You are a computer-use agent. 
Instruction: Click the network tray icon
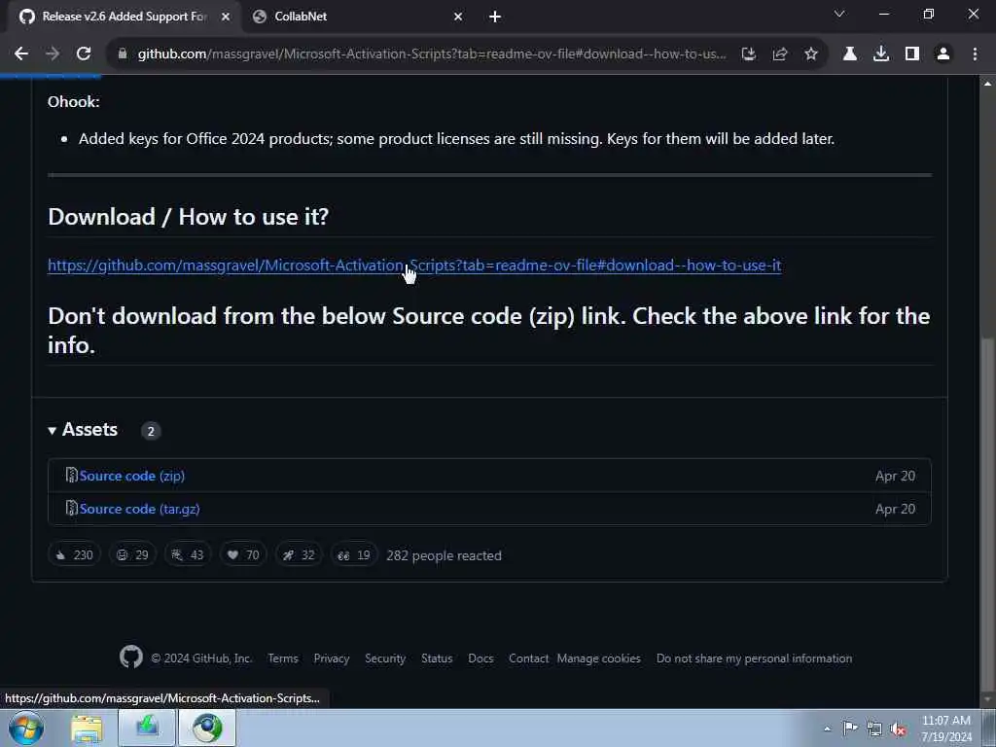point(874,729)
